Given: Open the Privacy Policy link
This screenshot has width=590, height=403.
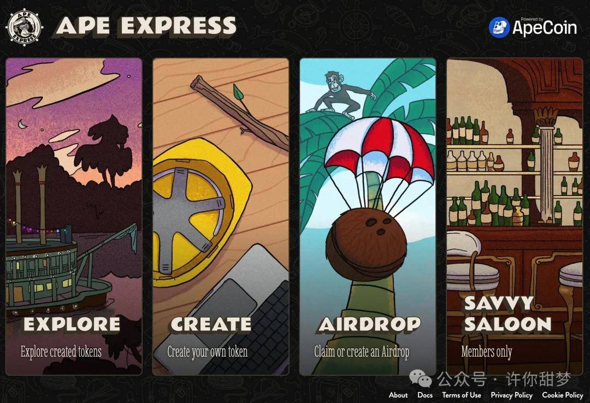Looking at the screenshot, I should [511, 395].
